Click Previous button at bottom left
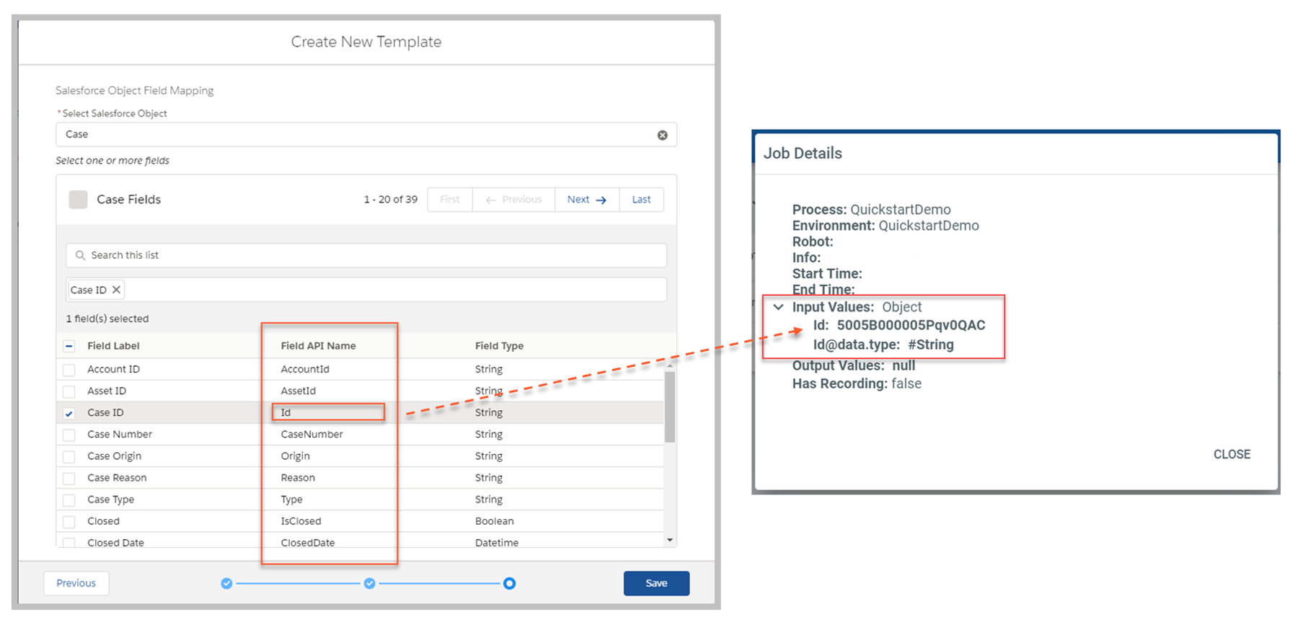Viewport: 1295px width, 622px height. click(x=76, y=583)
